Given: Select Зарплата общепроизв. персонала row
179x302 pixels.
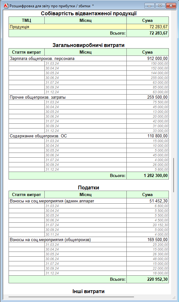Looking at the screenshot, I should click(89, 59).
